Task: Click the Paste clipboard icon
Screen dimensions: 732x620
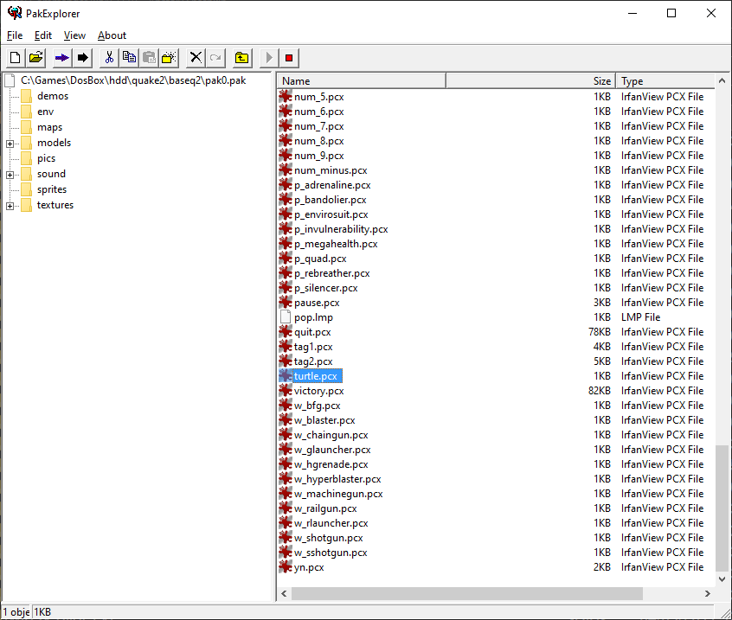Action: (149, 58)
